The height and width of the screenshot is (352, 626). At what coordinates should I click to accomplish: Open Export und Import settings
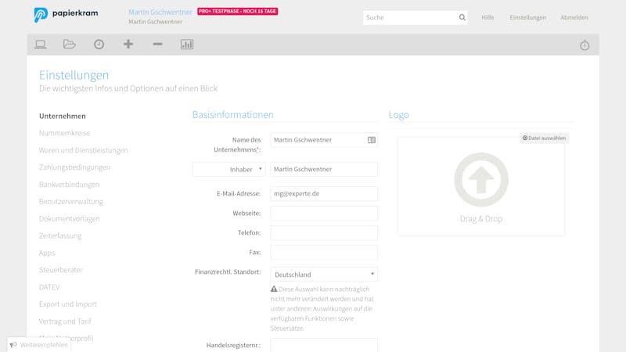pos(68,304)
